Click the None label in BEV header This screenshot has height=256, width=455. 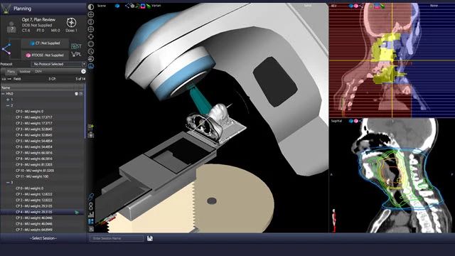434,6
